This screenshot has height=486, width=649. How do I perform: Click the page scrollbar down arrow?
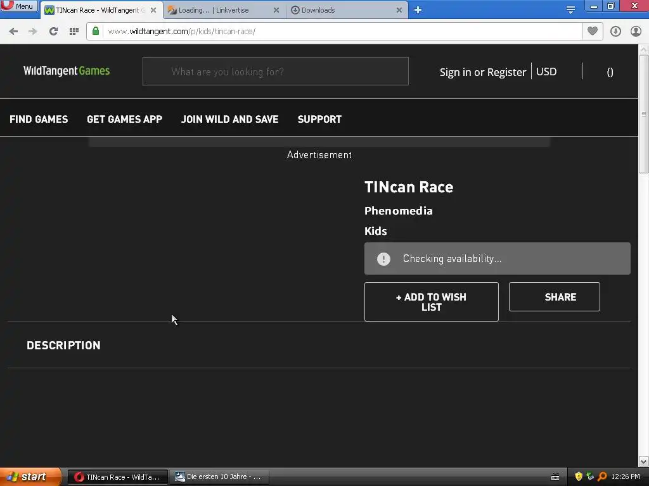point(644,461)
